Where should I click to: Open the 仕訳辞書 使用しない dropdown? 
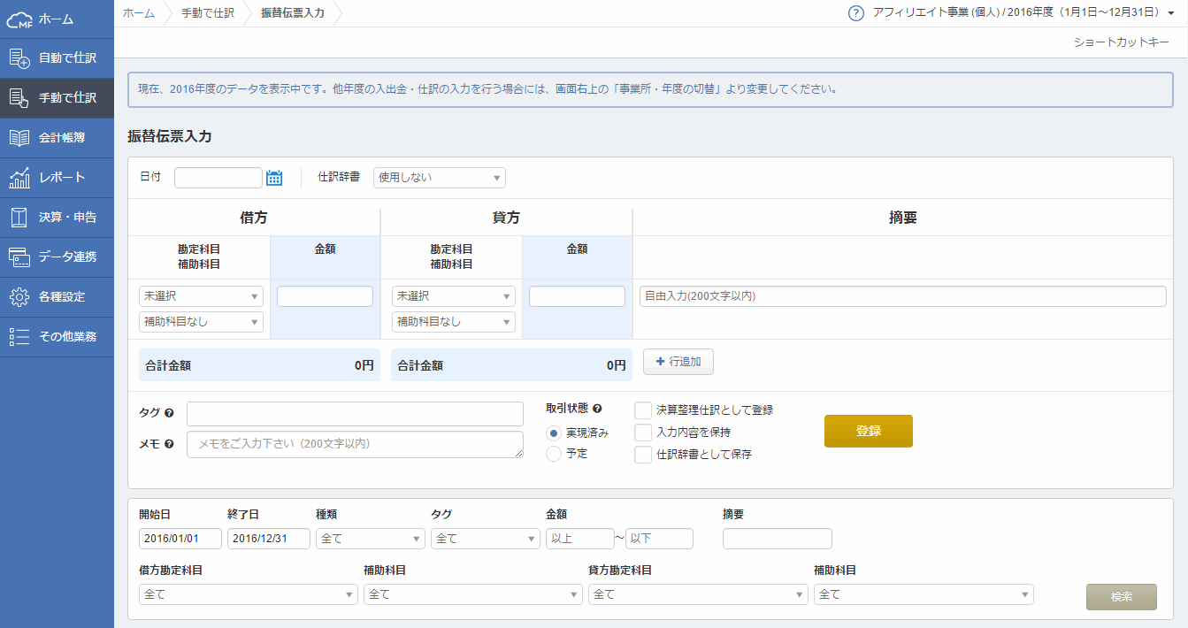[x=440, y=178]
